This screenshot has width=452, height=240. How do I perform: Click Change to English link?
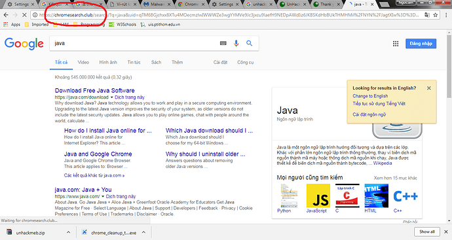370,96
